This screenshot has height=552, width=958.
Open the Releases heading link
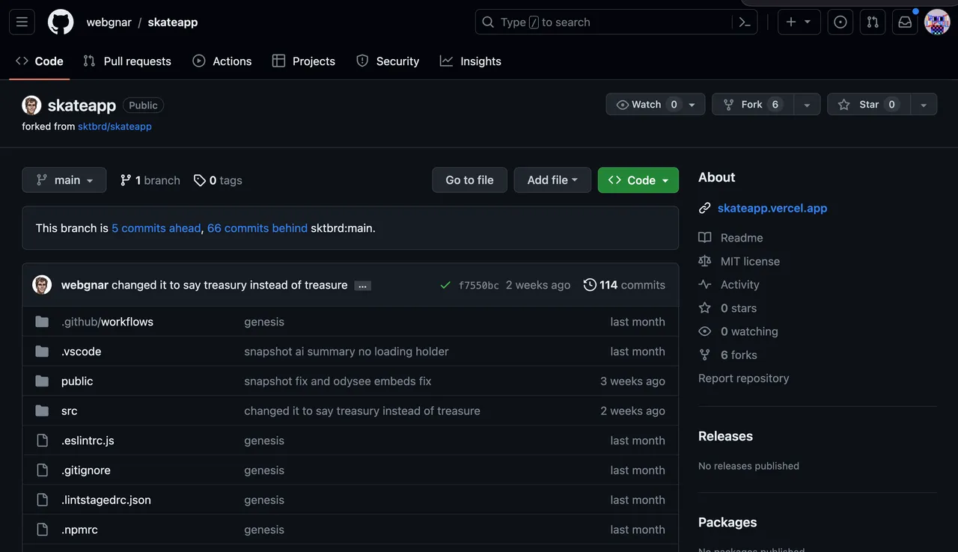pos(725,436)
